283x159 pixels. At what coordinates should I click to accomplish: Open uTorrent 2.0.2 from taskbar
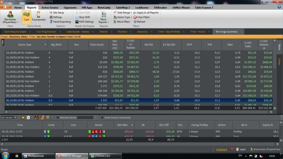(x=106, y=156)
